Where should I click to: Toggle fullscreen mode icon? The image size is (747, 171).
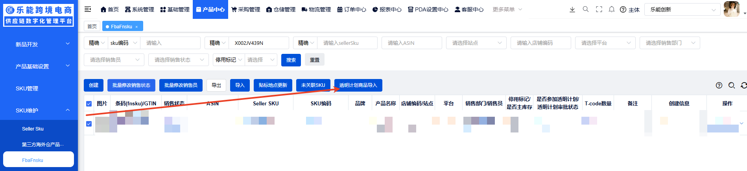(x=599, y=9)
